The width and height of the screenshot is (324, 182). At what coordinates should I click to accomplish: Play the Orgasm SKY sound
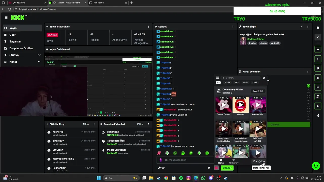click(258, 105)
